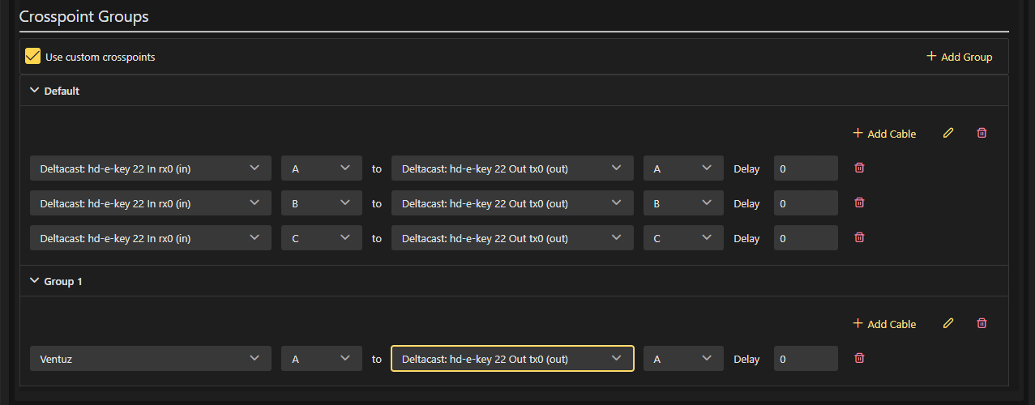Delete the channel B cable row
The width and height of the screenshot is (1035, 405).
[860, 203]
